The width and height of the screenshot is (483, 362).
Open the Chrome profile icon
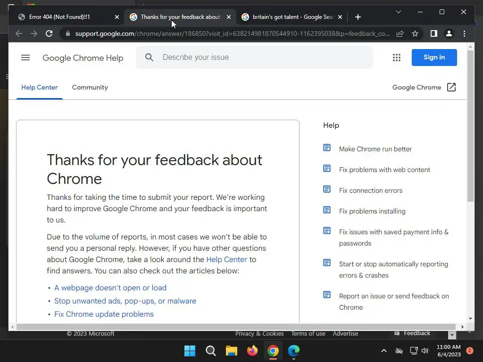(449, 33)
